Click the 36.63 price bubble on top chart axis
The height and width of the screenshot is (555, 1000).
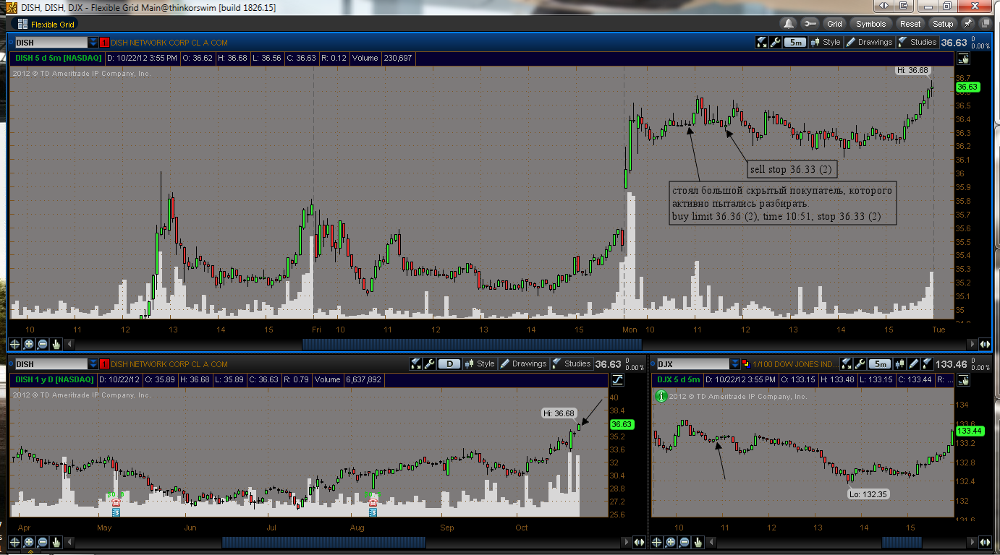click(x=967, y=87)
